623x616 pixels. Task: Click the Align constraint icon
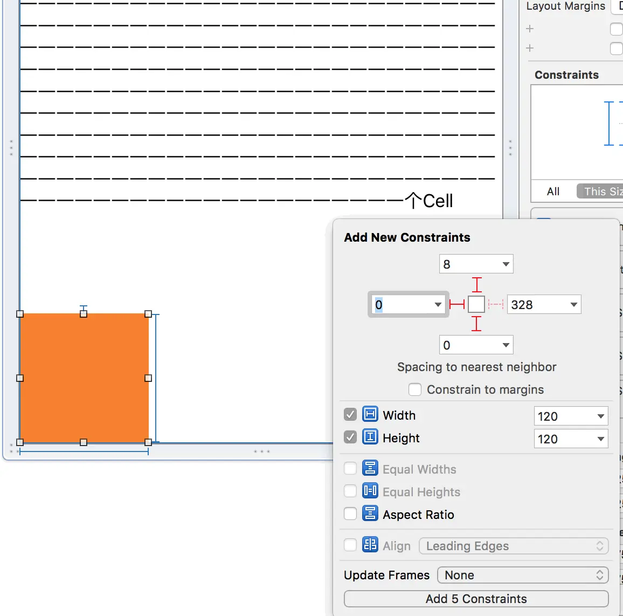pyautogui.click(x=370, y=545)
